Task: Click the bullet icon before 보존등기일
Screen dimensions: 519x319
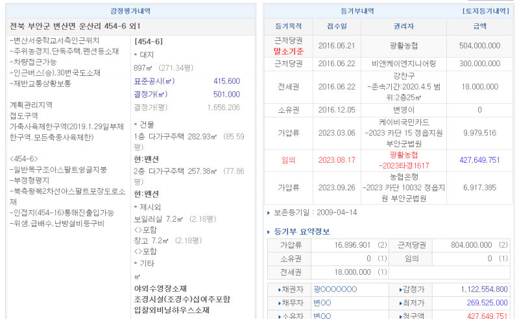Action: point(269,213)
